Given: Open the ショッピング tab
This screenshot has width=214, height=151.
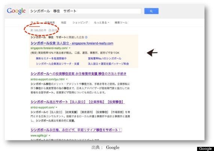Looking at the screenshot, I should point(80,23).
